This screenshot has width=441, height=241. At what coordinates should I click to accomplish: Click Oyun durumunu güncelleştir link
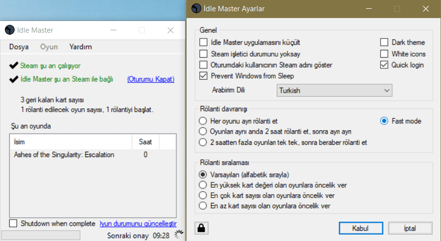[138, 223]
